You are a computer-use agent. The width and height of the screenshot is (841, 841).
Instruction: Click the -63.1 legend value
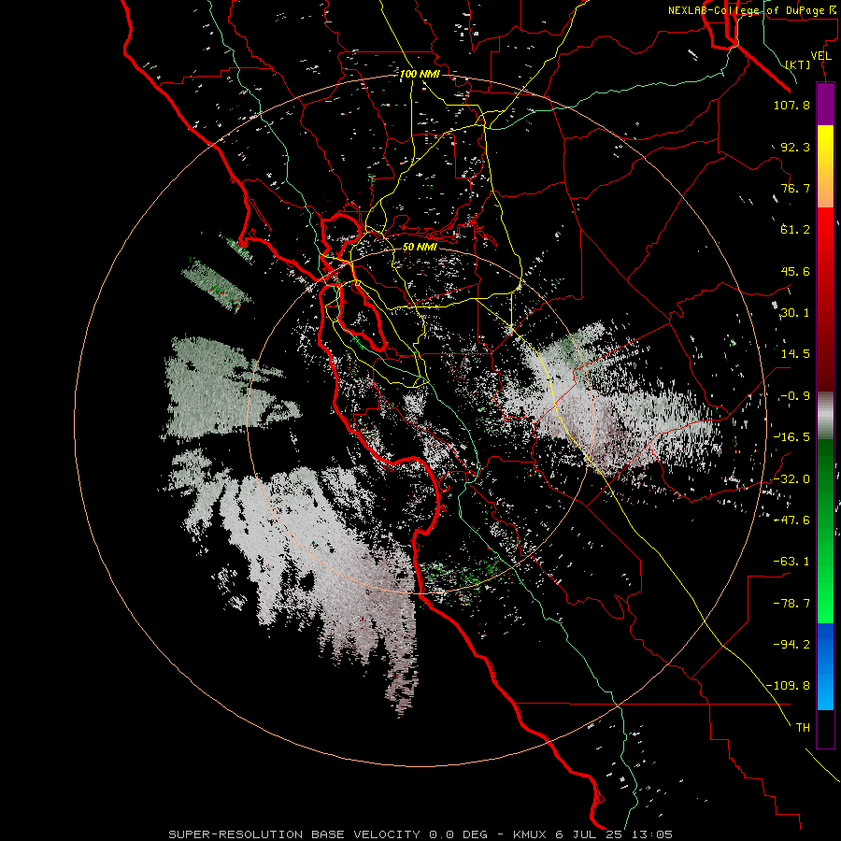pyautogui.click(x=791, y=562)
